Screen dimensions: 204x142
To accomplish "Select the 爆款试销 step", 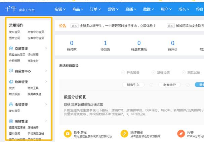I will coord(194,73).
